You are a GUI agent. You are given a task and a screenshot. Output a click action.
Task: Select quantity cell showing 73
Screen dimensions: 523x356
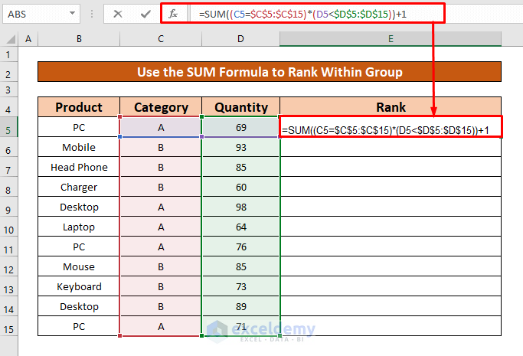(240, 286)
